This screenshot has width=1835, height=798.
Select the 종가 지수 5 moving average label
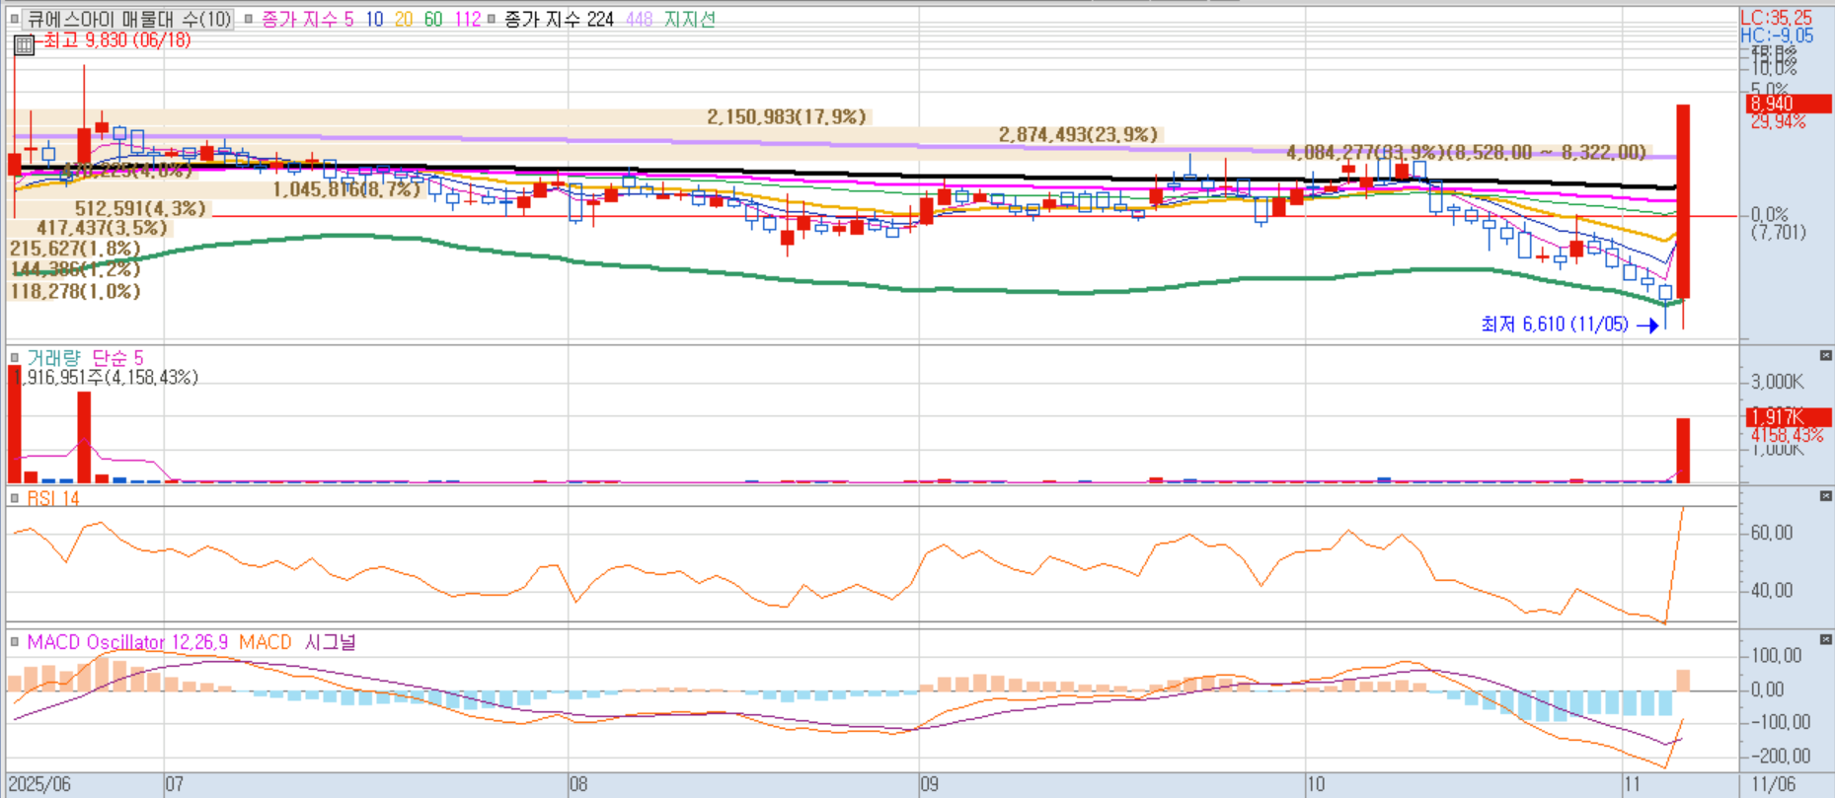point(307,19)
